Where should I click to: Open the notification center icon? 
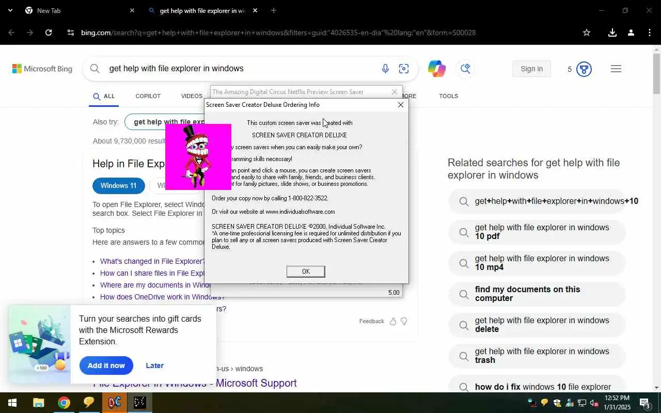[x=645, y=403]
